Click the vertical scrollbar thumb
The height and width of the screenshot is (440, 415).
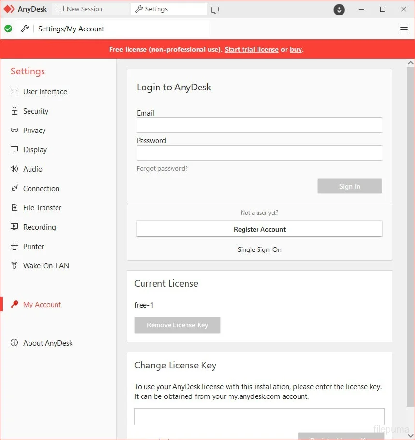coord(411,236)
